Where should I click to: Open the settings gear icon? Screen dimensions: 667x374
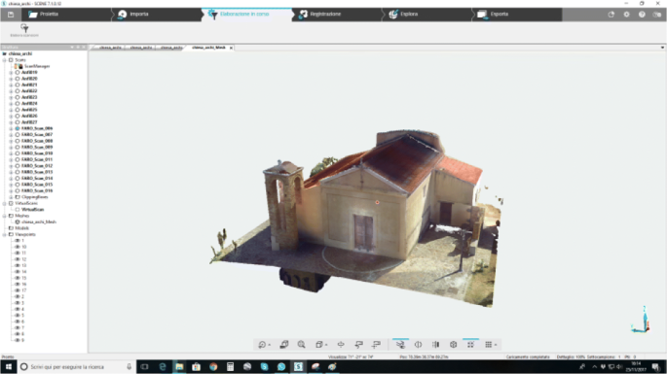click(x=626, y=15)
